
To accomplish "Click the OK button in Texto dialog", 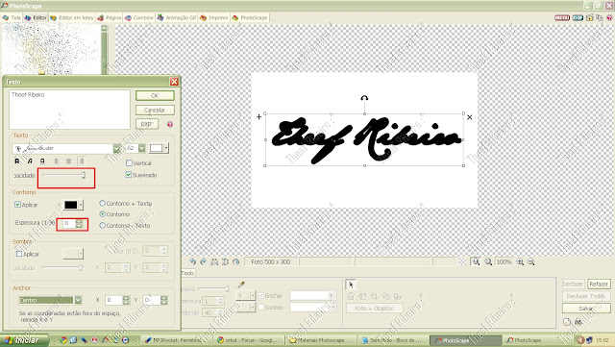I will click(x=155, y=95).
